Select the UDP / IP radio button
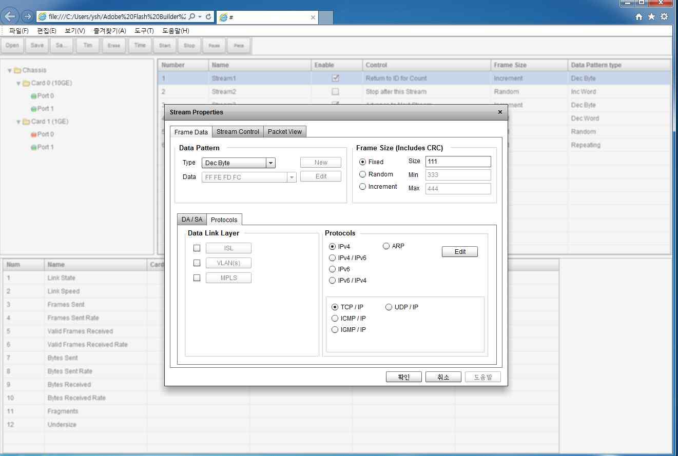678x456 pixels. click(x=389, y=307)
